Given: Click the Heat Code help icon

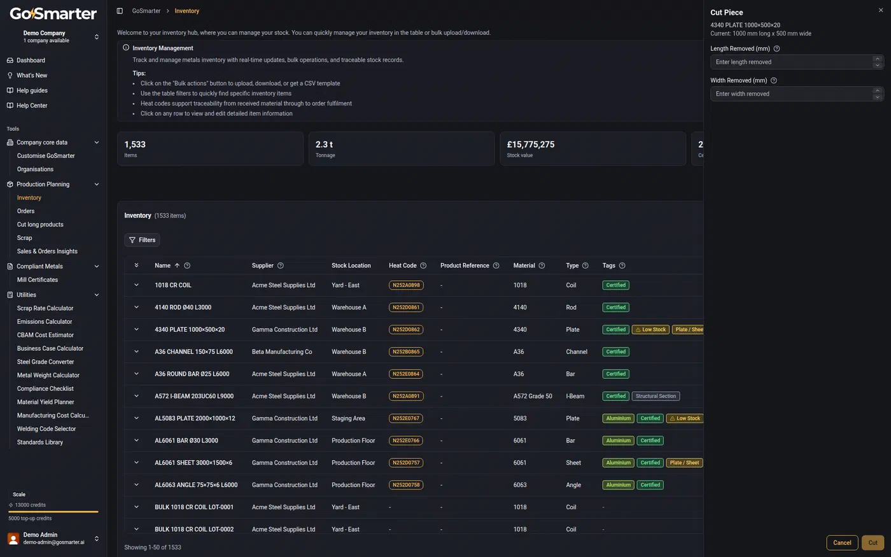Looking at the screenshot, I should [423, 265].
